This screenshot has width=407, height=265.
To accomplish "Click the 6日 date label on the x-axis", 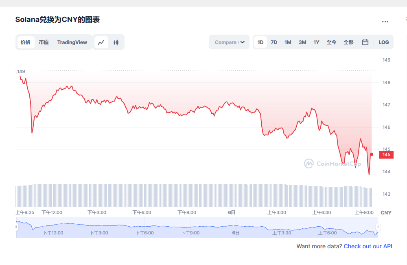I will pos(232,212).
